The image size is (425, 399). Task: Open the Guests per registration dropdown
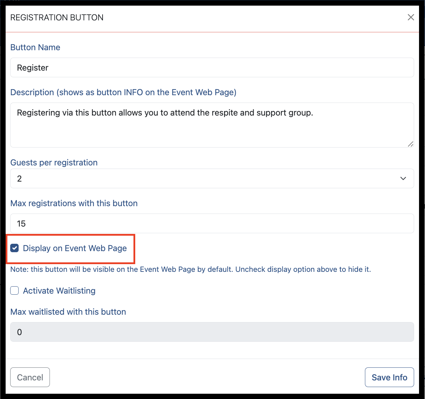212,178
